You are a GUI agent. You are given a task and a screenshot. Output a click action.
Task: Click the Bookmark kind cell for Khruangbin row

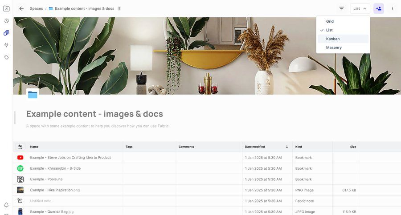click(x=303, y=168)
